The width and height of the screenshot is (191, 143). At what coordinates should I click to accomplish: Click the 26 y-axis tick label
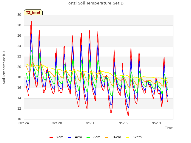click(19, 36)
